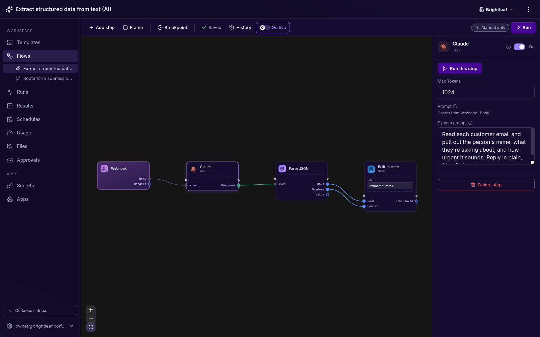The width and height of the screenshot is (540, 337).
Task: Open the owner account dropdown chevron
Action: [x=72, y=326]
